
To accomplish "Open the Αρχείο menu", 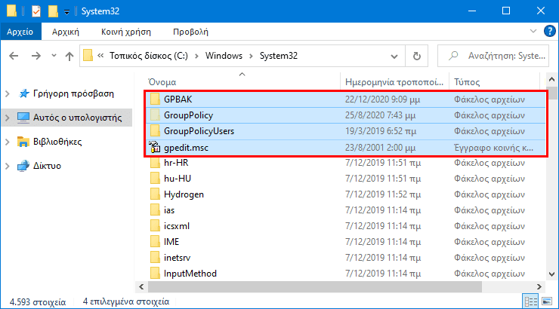I will [x=20, y=32].
